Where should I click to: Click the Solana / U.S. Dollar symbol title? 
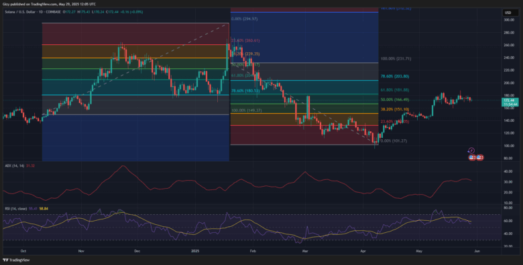click(19, 11)
